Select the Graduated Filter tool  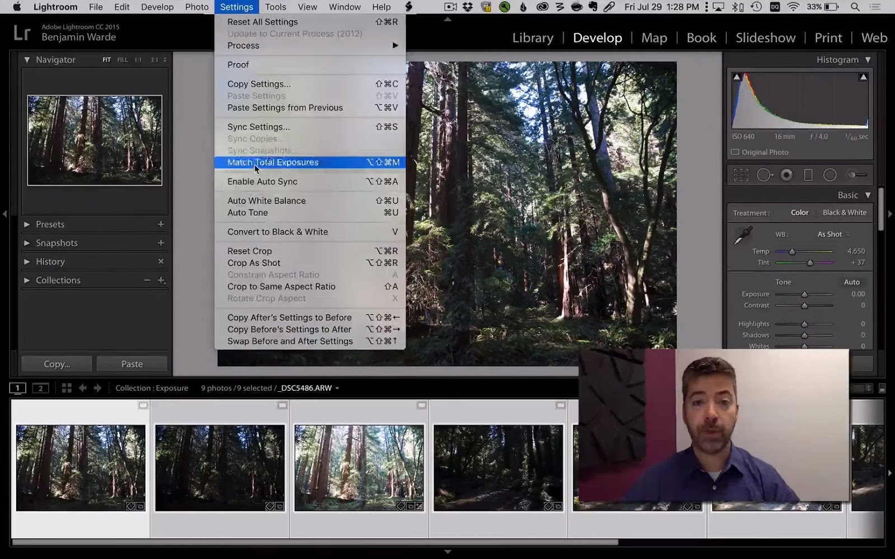(808, 175)
